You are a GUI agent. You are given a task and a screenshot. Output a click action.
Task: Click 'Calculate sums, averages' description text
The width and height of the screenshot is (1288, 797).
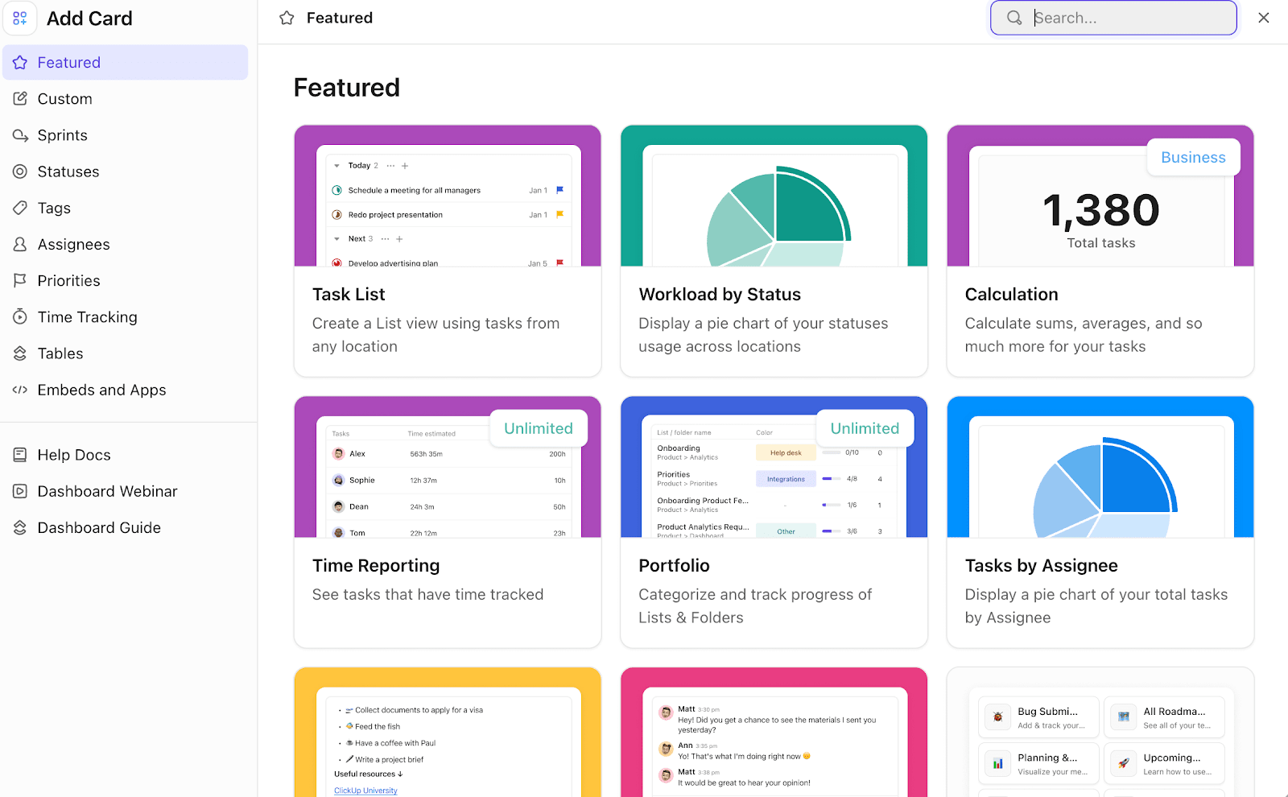click(x=1084, y=335)
